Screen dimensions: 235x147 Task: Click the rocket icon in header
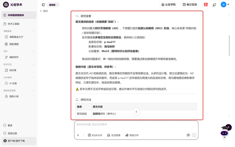coord(214,5)
